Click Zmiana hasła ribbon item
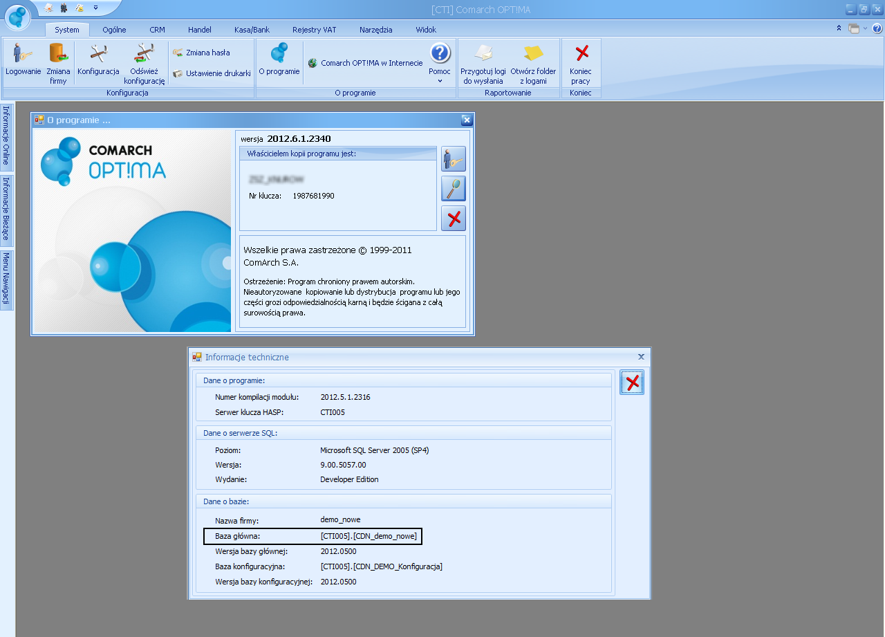The height and width of the screenshot is (637, 885). point(201,53)
